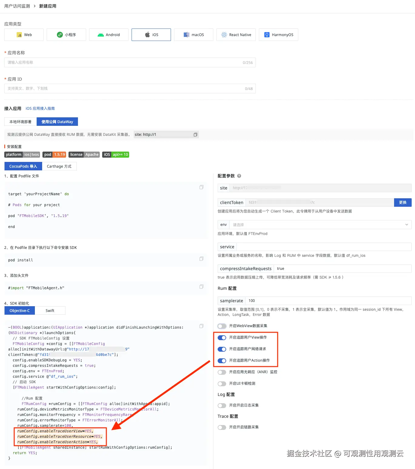Viewport: 415px width, 469px height.
Task: Select the React Native app type
Action: click(236, 35)
